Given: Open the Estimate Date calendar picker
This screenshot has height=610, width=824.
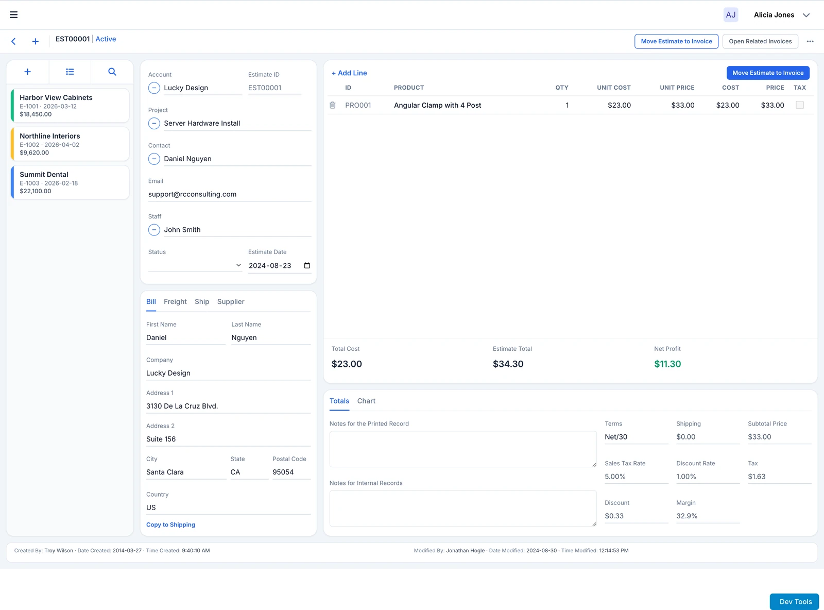Looking at the screenshot, I should pos(307,266).
